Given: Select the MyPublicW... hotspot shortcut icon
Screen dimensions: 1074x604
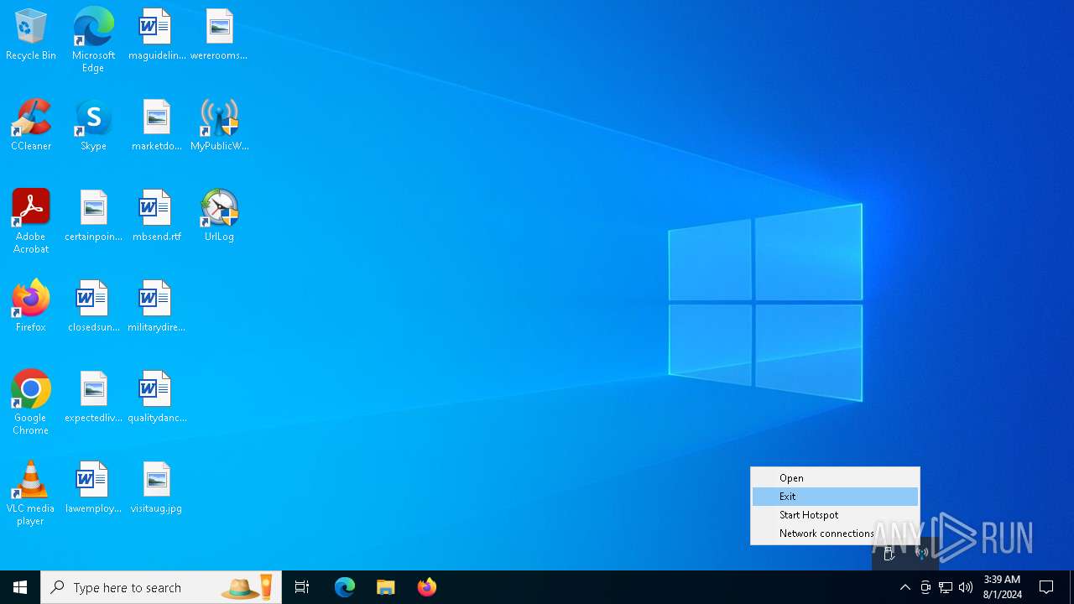Looking at the screenshot, I should (x=219, y=126).
